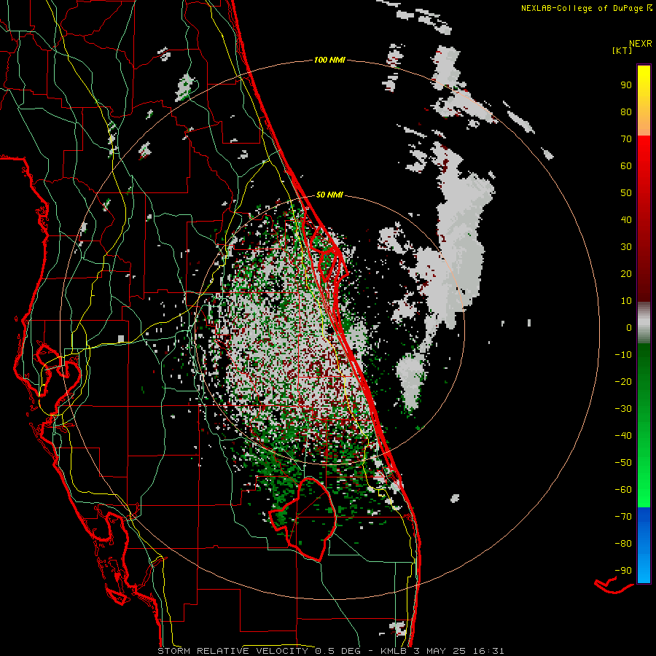Image resolution: width=656 pixels, height=656 pixels.
Task: Click the 0 value on velocity scale
Action: pyautogui.click(x=629, y=328)
